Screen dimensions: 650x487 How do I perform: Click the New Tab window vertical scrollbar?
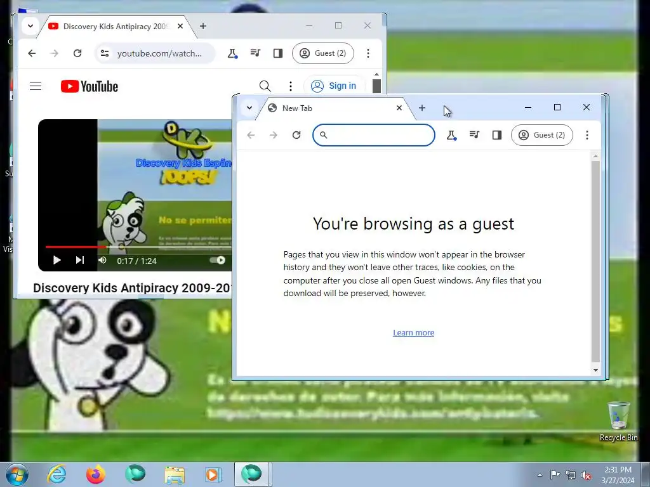pyautogui.click(x=595, y=262)
